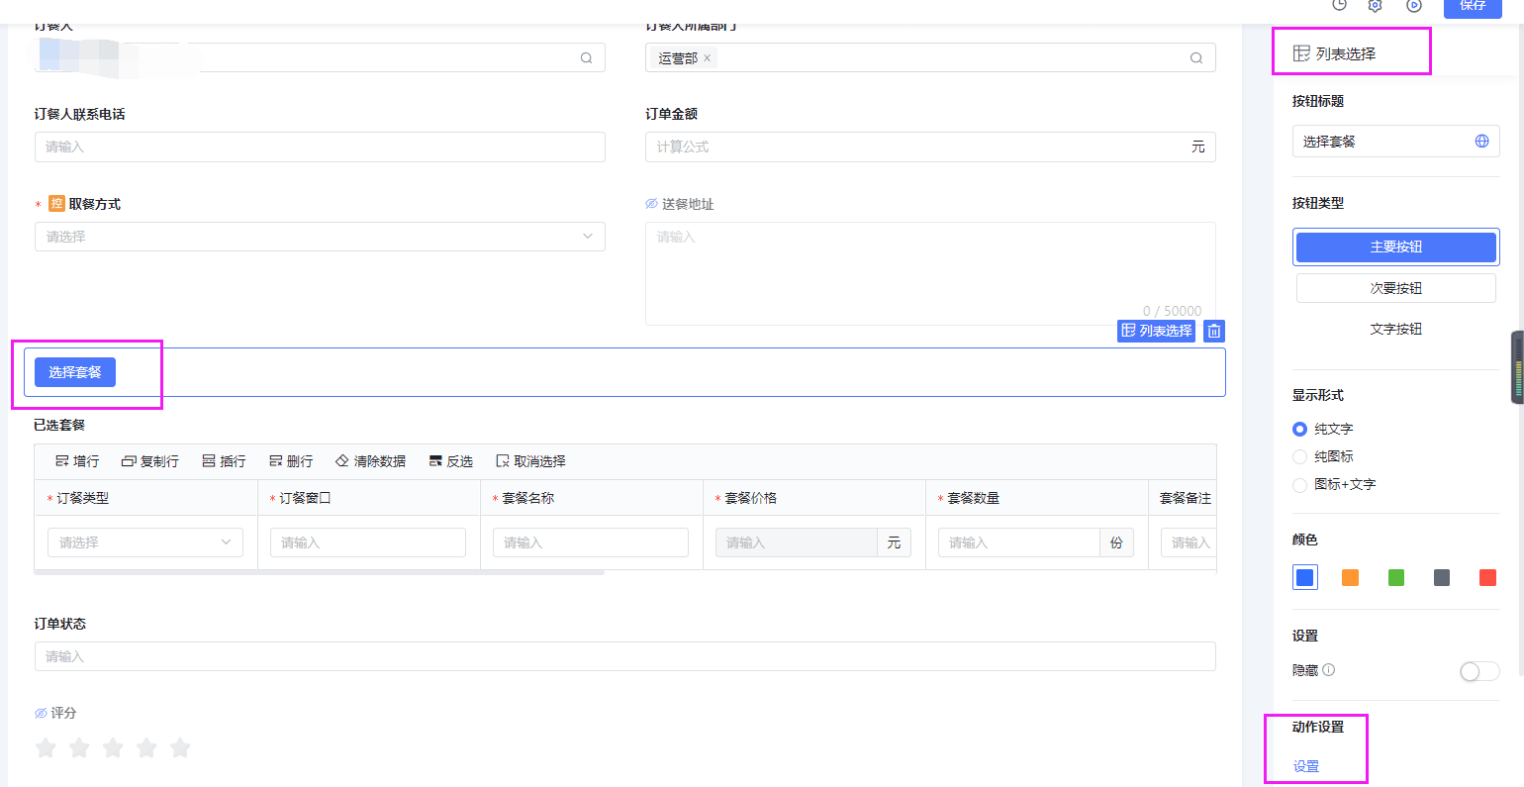Click the 列表选择 panel header icon

[x=1301, y=53]
